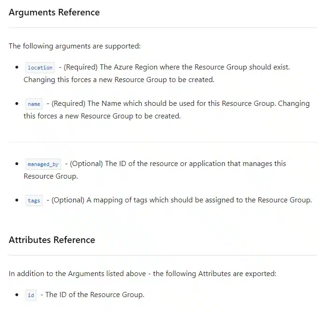Click the bullet point beside name

pyautogui.click(x=17, y=104)
